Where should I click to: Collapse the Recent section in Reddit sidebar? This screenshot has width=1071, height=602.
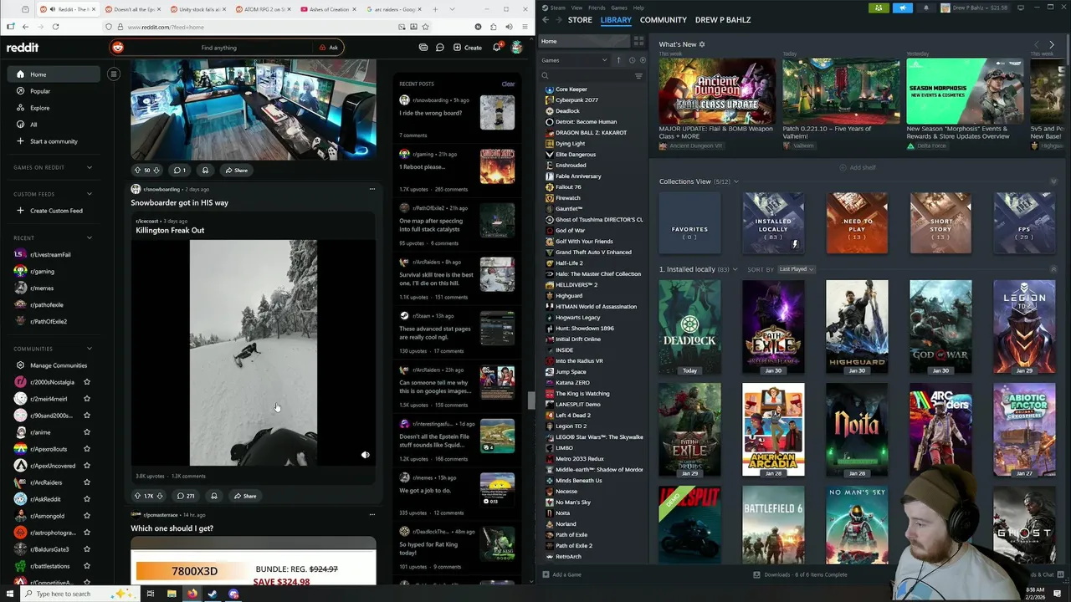[90, 238]
